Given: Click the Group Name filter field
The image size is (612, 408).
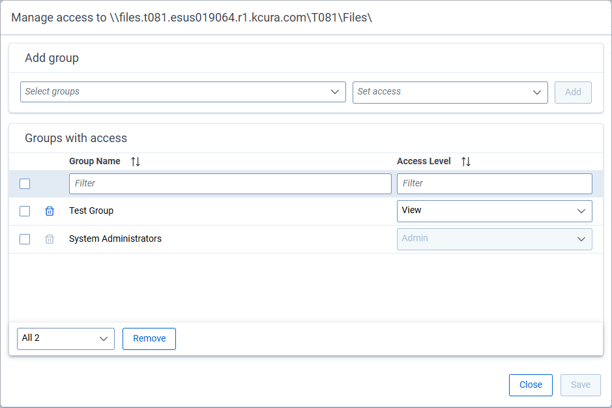Looking at the screenshot, I should (230, 183).
